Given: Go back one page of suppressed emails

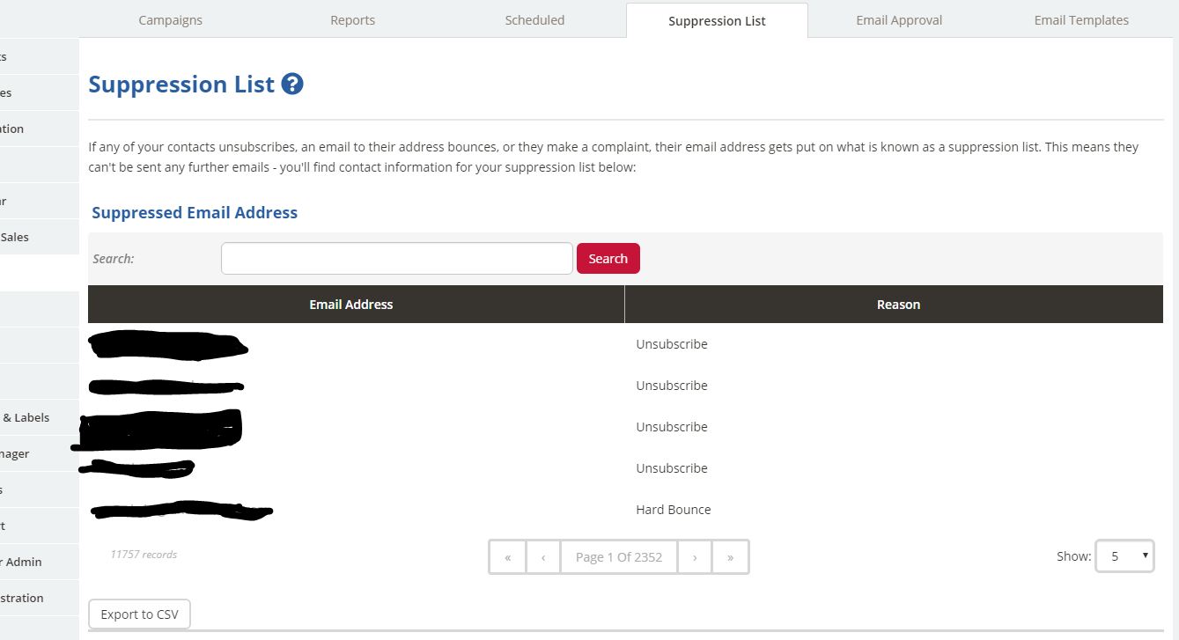Looking at the screenshot, I should 543,556.
